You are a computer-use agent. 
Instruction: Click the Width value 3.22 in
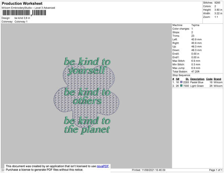(x=218, y=13)
